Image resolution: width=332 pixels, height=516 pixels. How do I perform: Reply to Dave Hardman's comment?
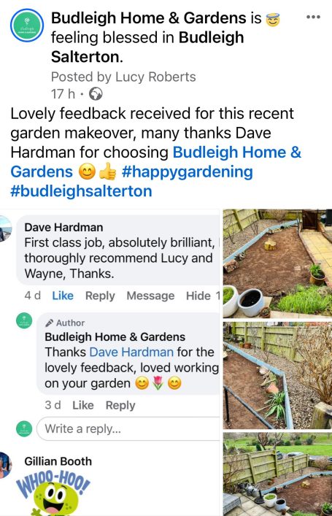[100, 296]
